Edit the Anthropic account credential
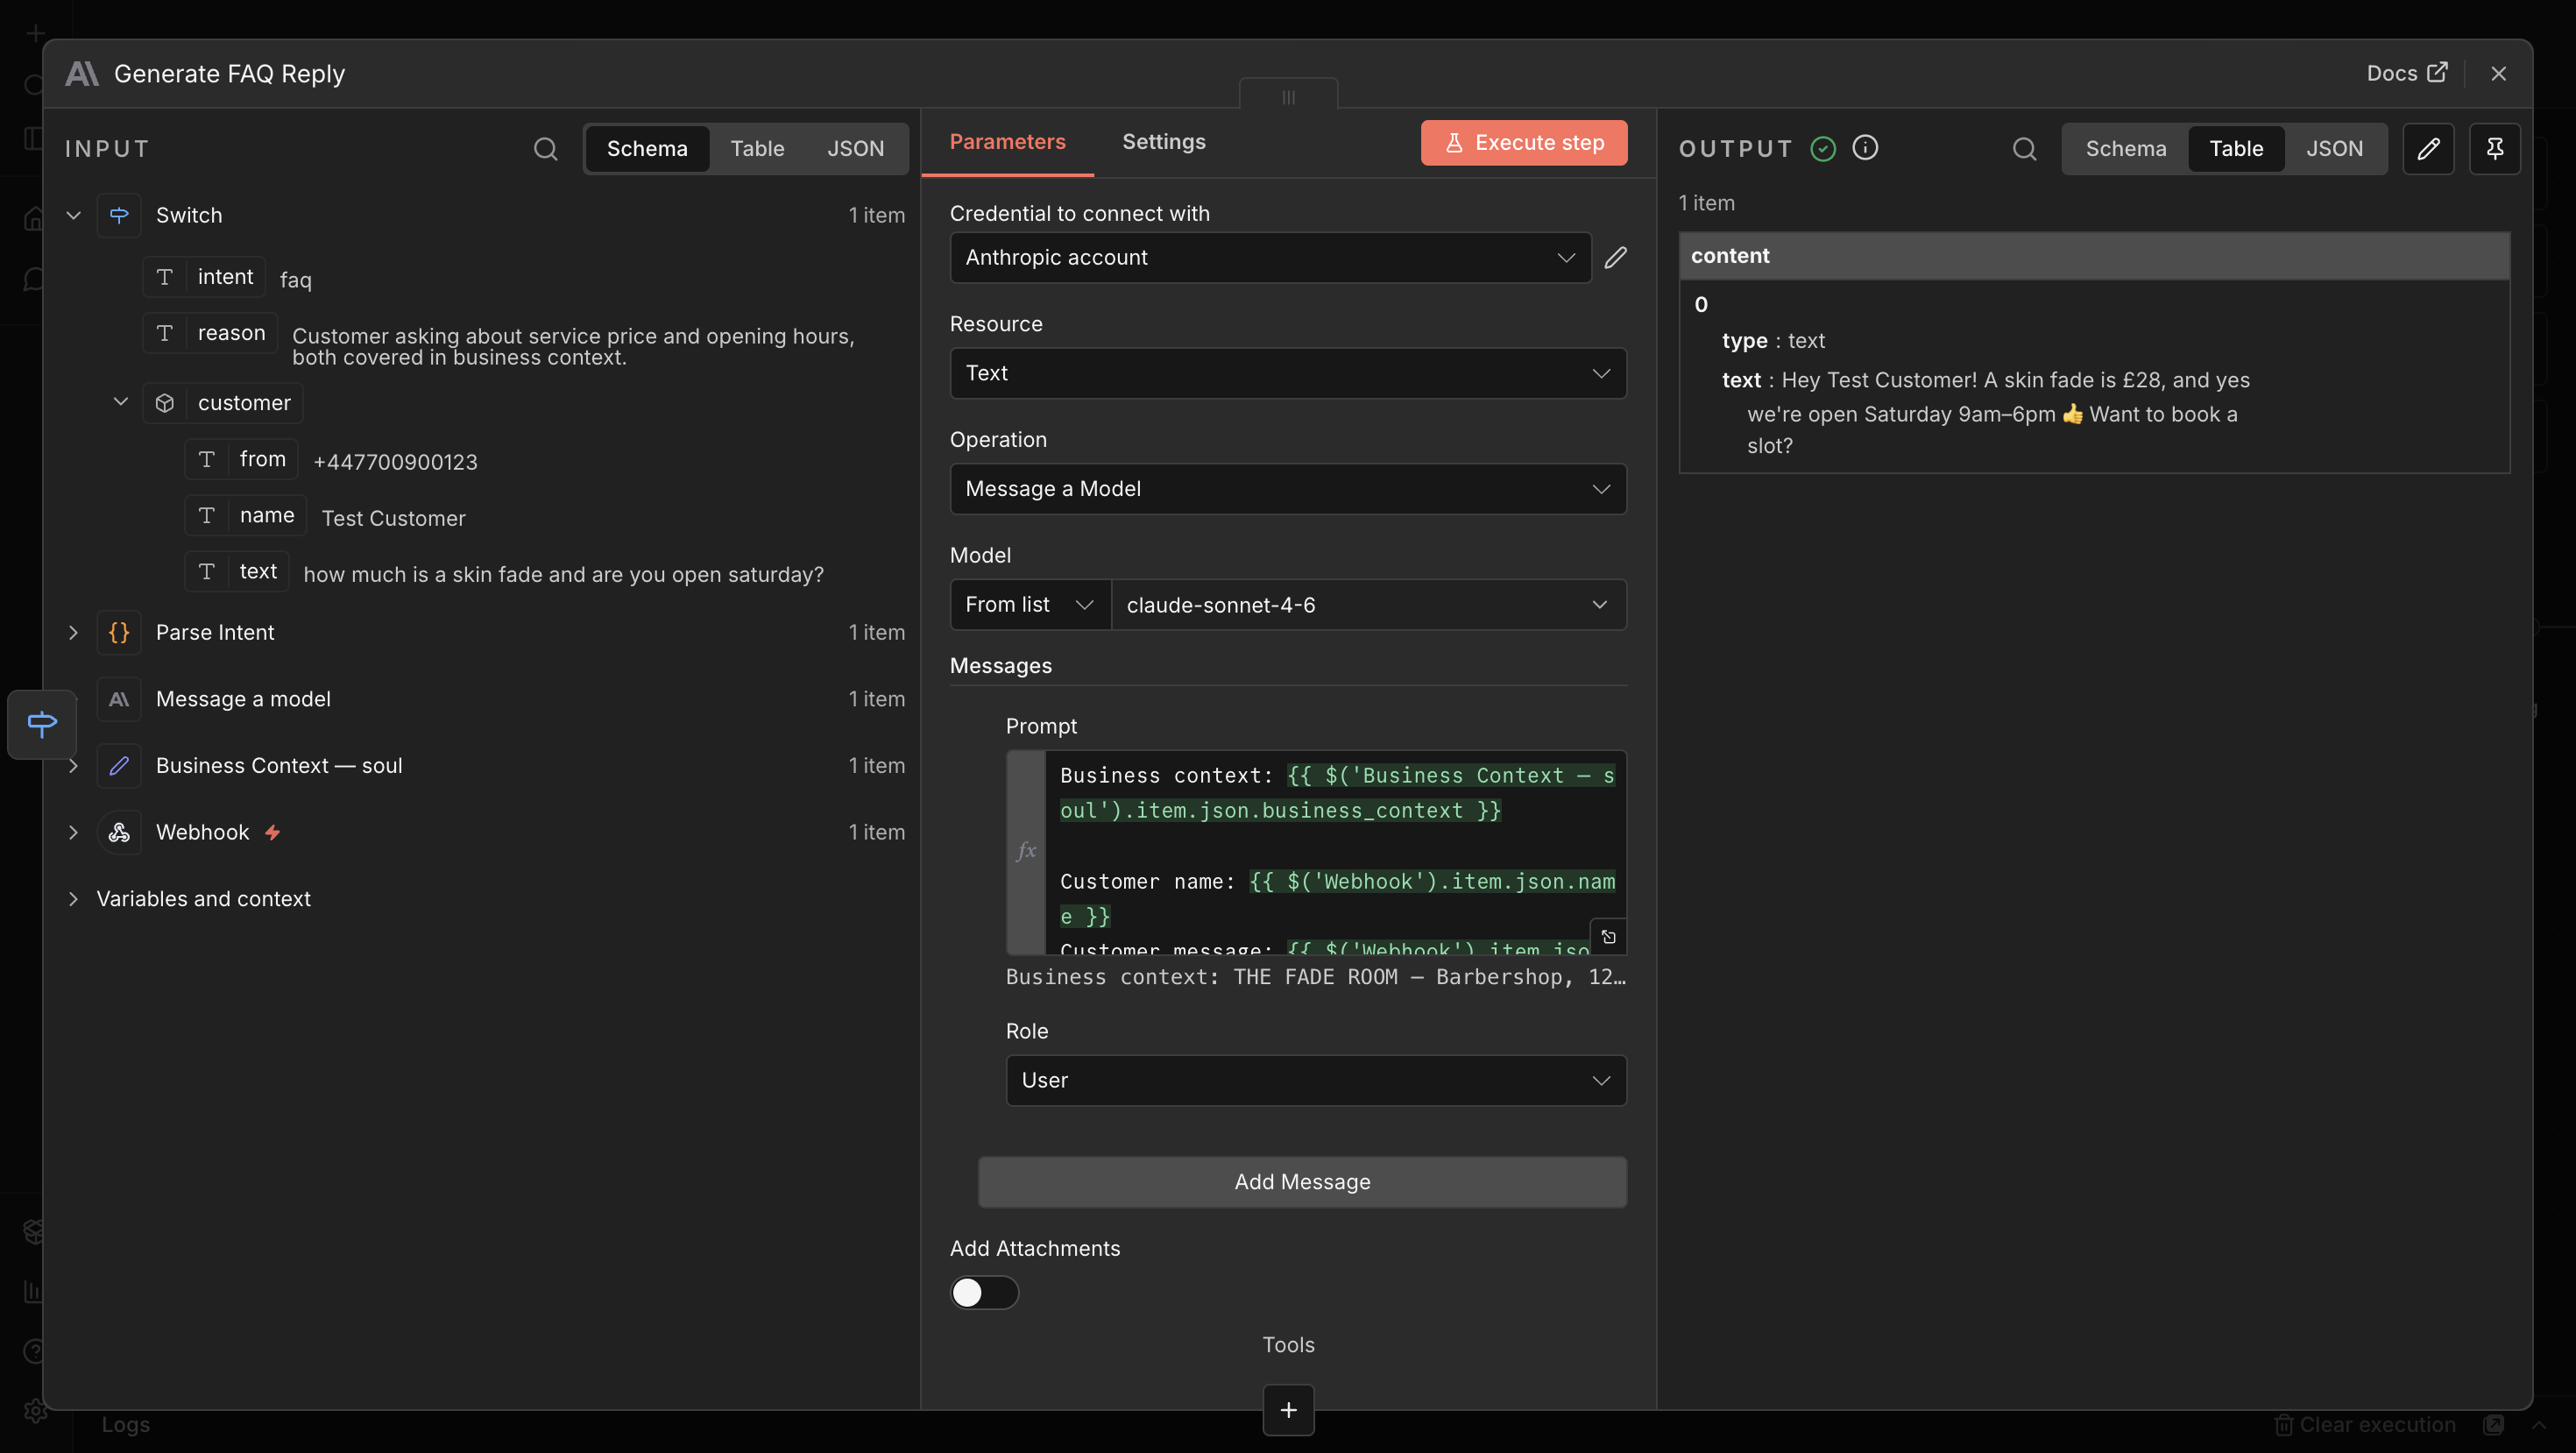The width and height of the screenshot is (2576, 1453). pyautogui.click(x=1615, y=258)
